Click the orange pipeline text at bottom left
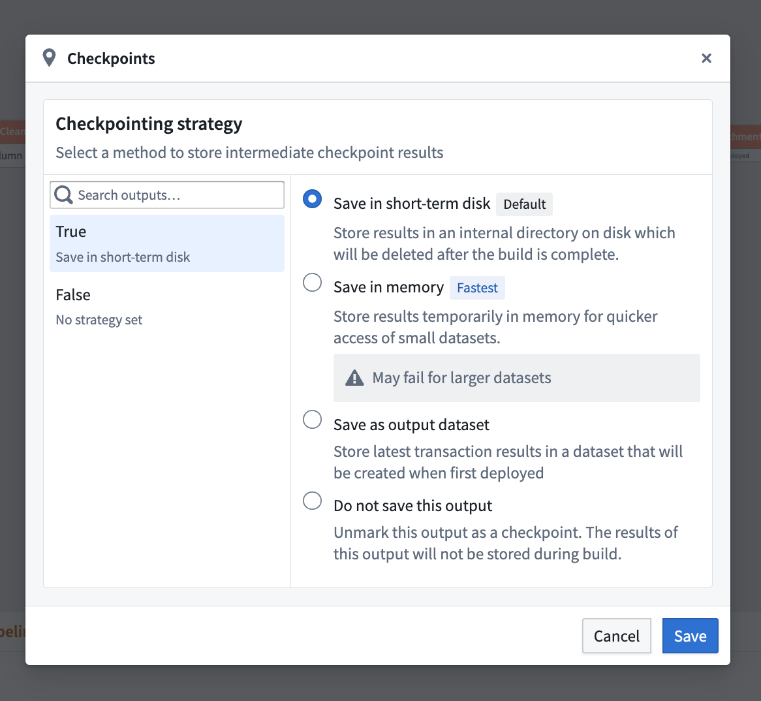761x701 pixels. (12, 631)
